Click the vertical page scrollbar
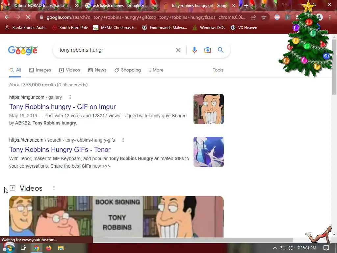Screen dimensions: 337x253 click(334, 67)
